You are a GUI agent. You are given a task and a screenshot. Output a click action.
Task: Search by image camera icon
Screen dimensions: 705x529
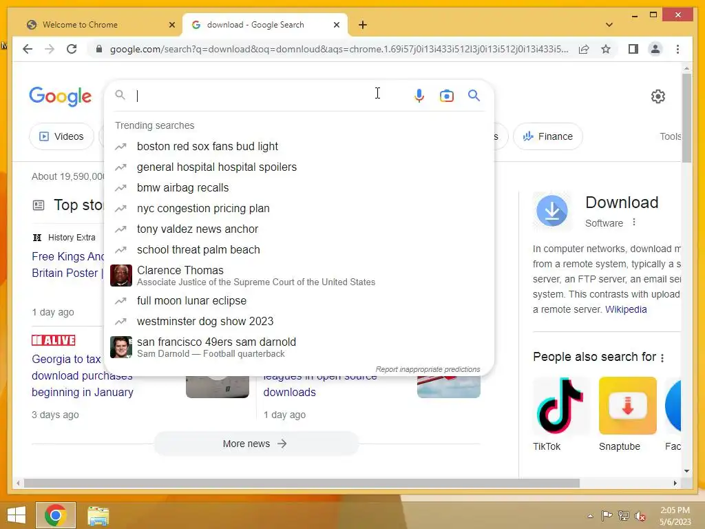[446, 96]
